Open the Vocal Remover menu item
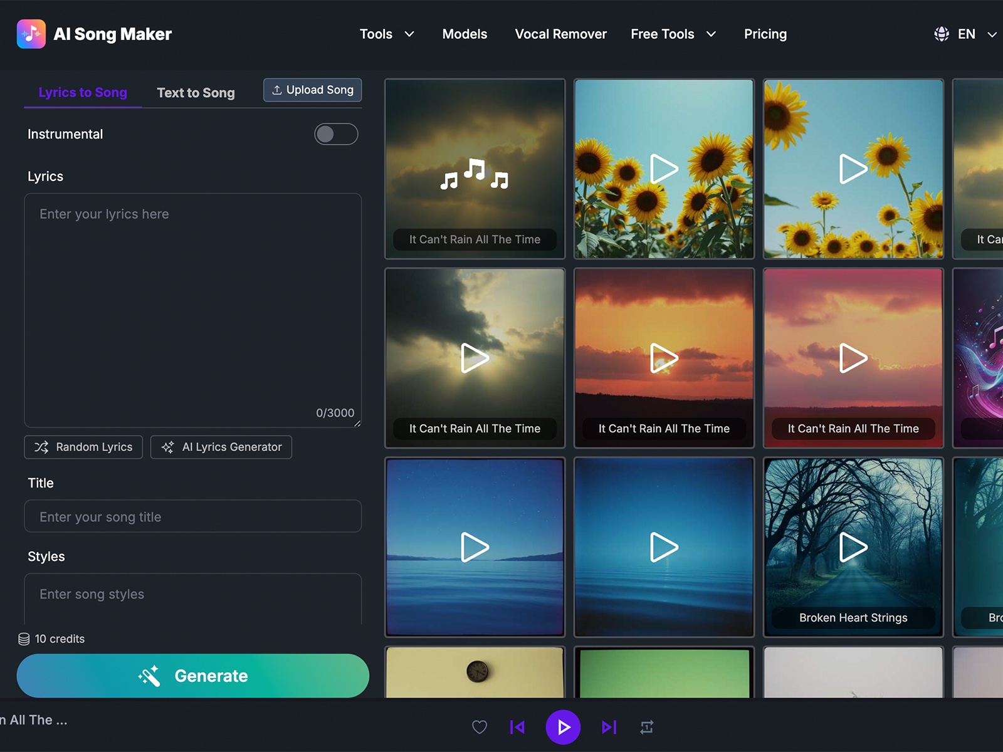The height and width of the screenshot is (752, 1003). click(560, 34)
